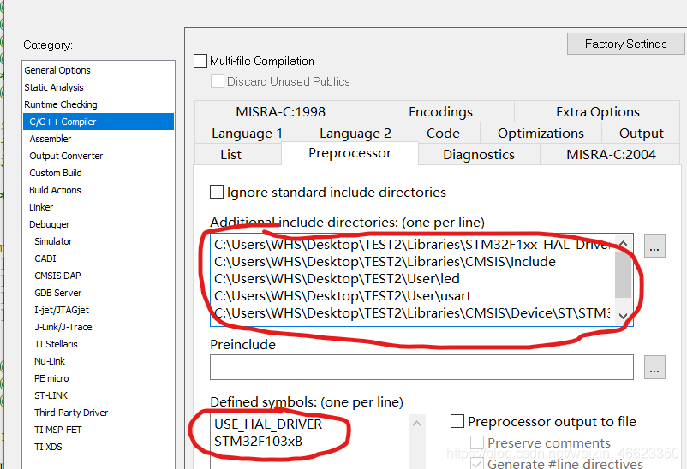The height and width of the screenshot is (469, 687).
Task: Select C/C++ Compiler category
Action: point(99,122)
